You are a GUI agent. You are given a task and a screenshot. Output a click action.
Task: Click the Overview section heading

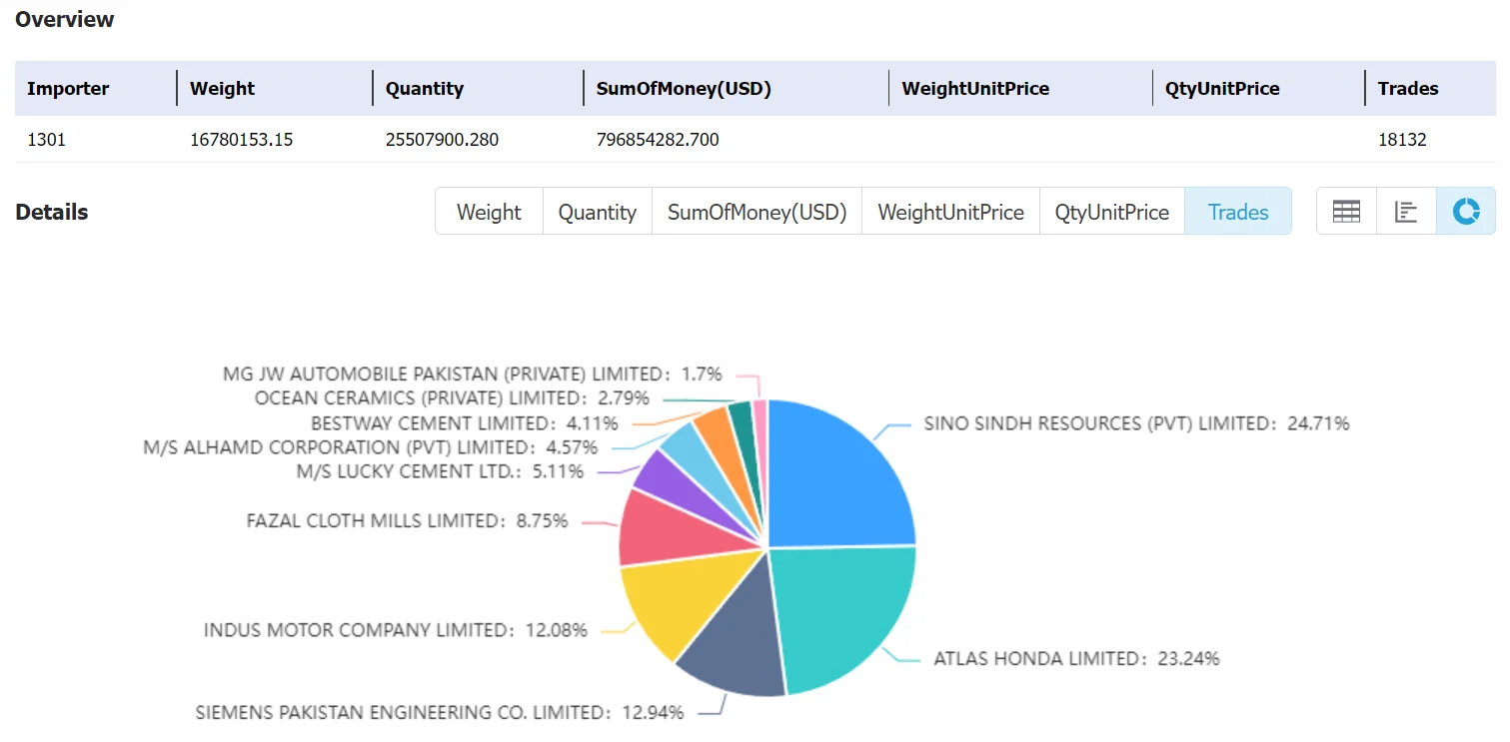pos(65,19)
